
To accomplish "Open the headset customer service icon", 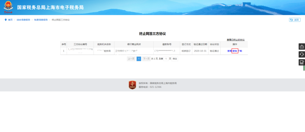I will pos(302,54).
